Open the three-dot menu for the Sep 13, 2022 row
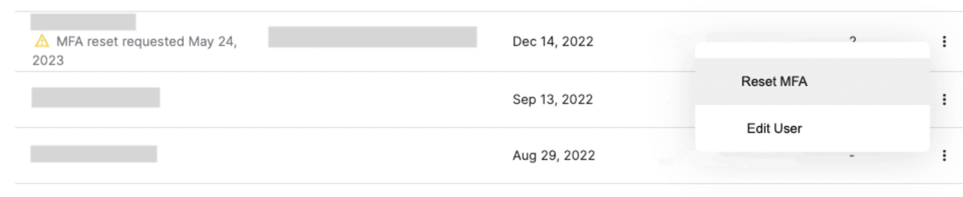Image resolution: width=963 pixels, height=197 pixels. 944,99
